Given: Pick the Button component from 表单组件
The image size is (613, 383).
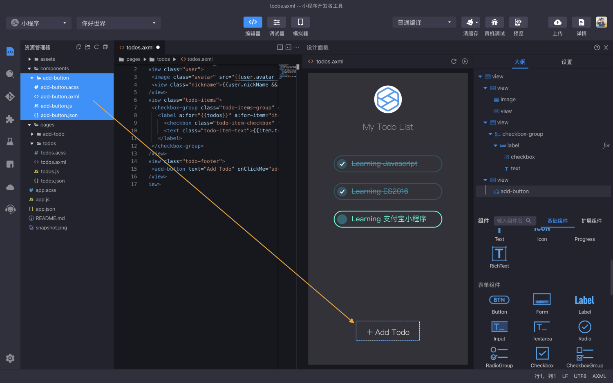Looking at the screenshot, I should point(499,305).
